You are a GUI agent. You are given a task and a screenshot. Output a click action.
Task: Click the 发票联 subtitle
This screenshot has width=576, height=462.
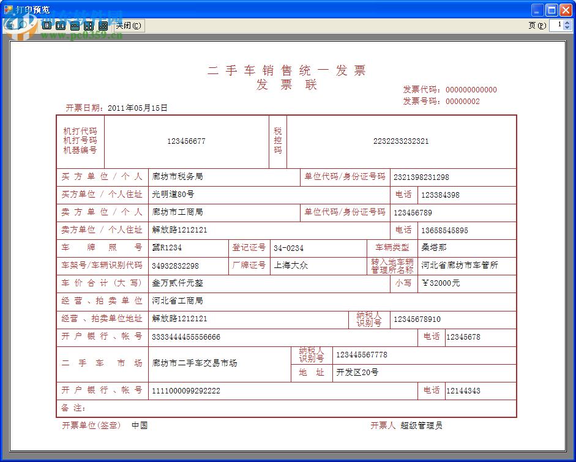click(286, 85)
